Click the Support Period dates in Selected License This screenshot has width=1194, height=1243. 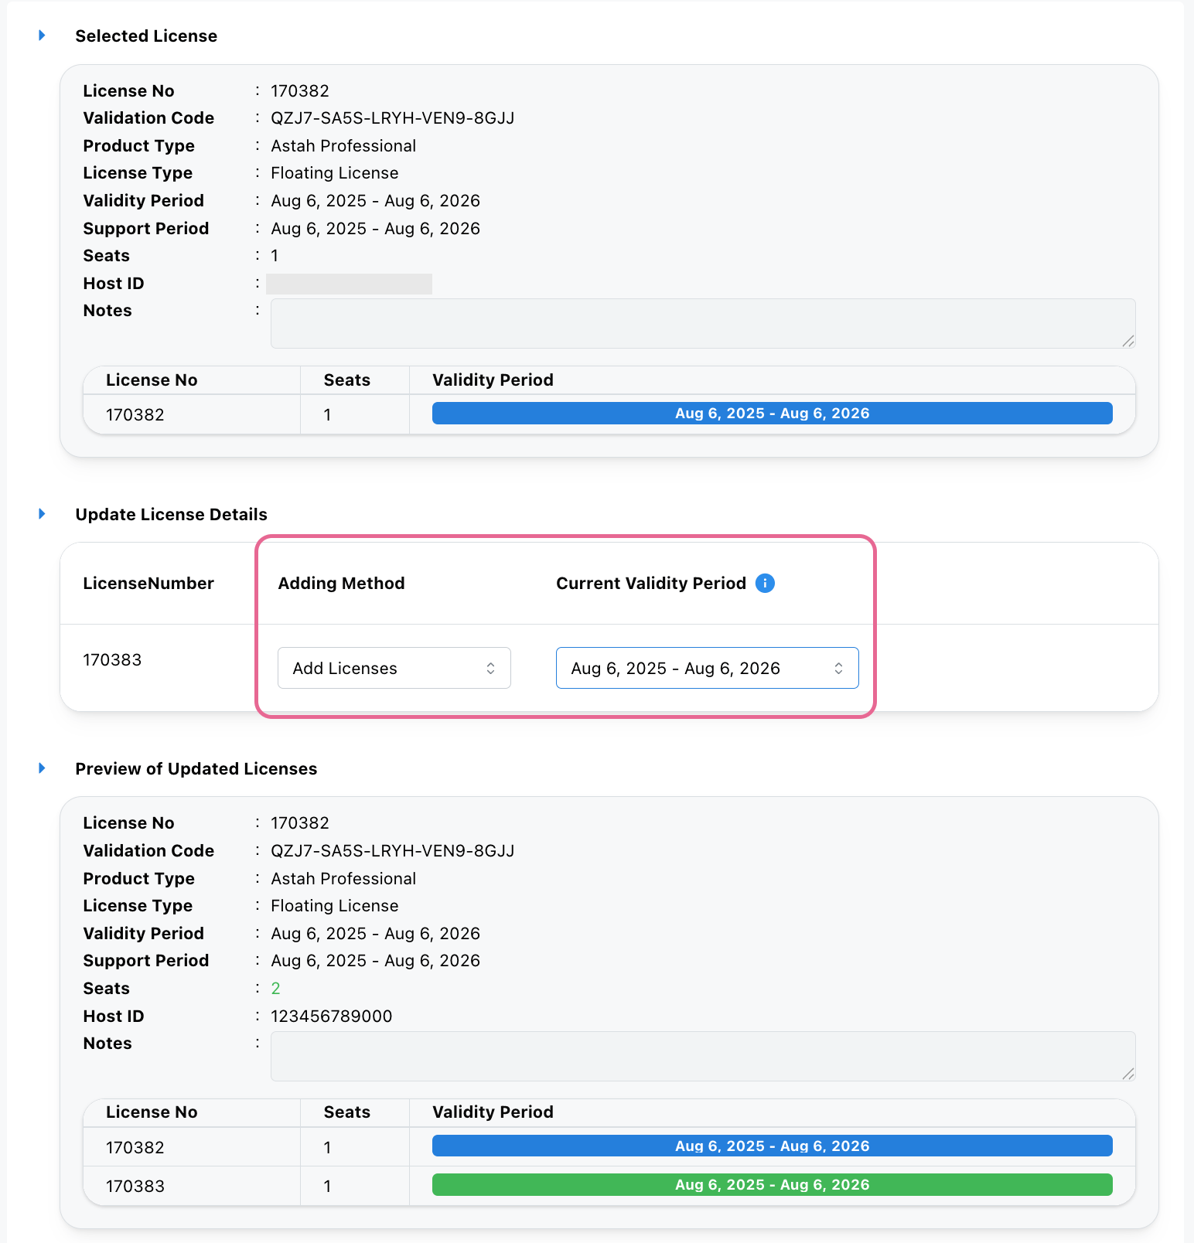[376, 229]
